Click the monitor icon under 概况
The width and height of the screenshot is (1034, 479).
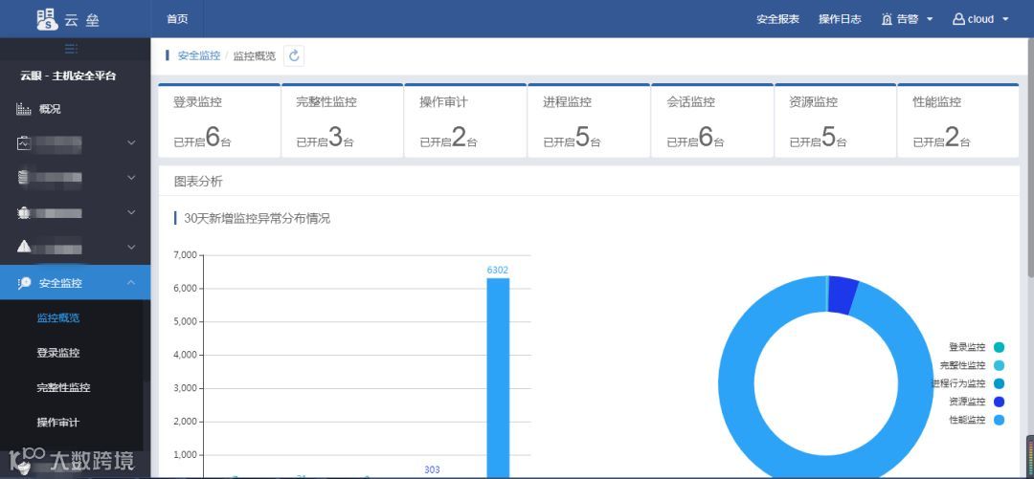point(24,142)
